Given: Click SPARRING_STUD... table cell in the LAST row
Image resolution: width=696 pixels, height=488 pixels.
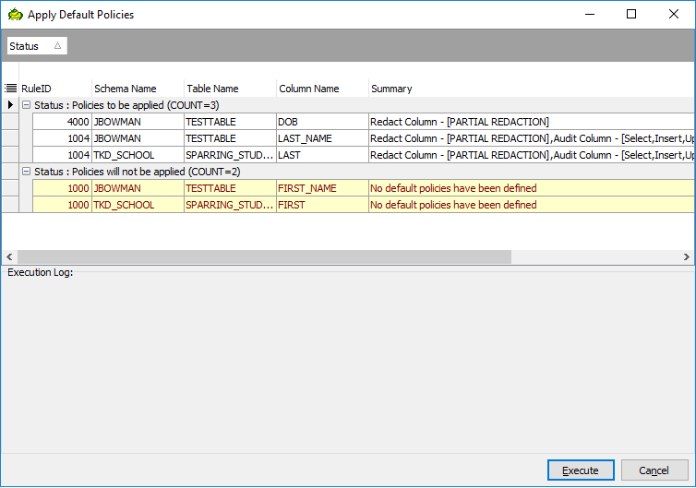Looking at the screenshot, I should [x=230, y=155].
